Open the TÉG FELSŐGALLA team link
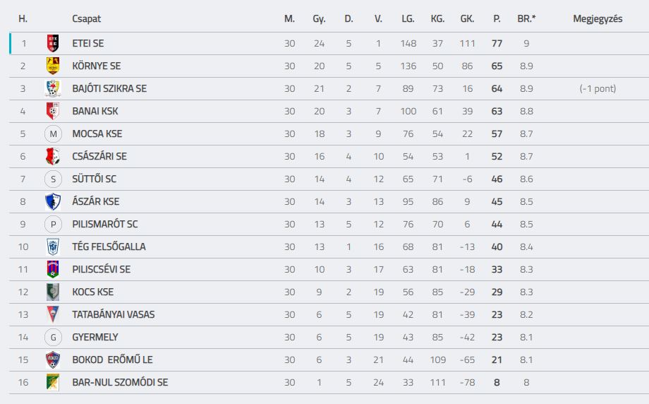 pyautogui.click(x=109, y=246)
